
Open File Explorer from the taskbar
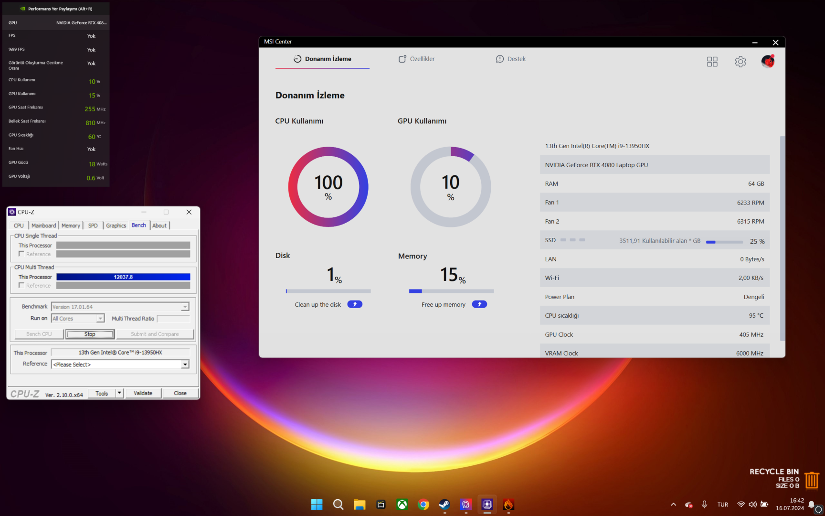pyautogui.click(x=360, y=505)
